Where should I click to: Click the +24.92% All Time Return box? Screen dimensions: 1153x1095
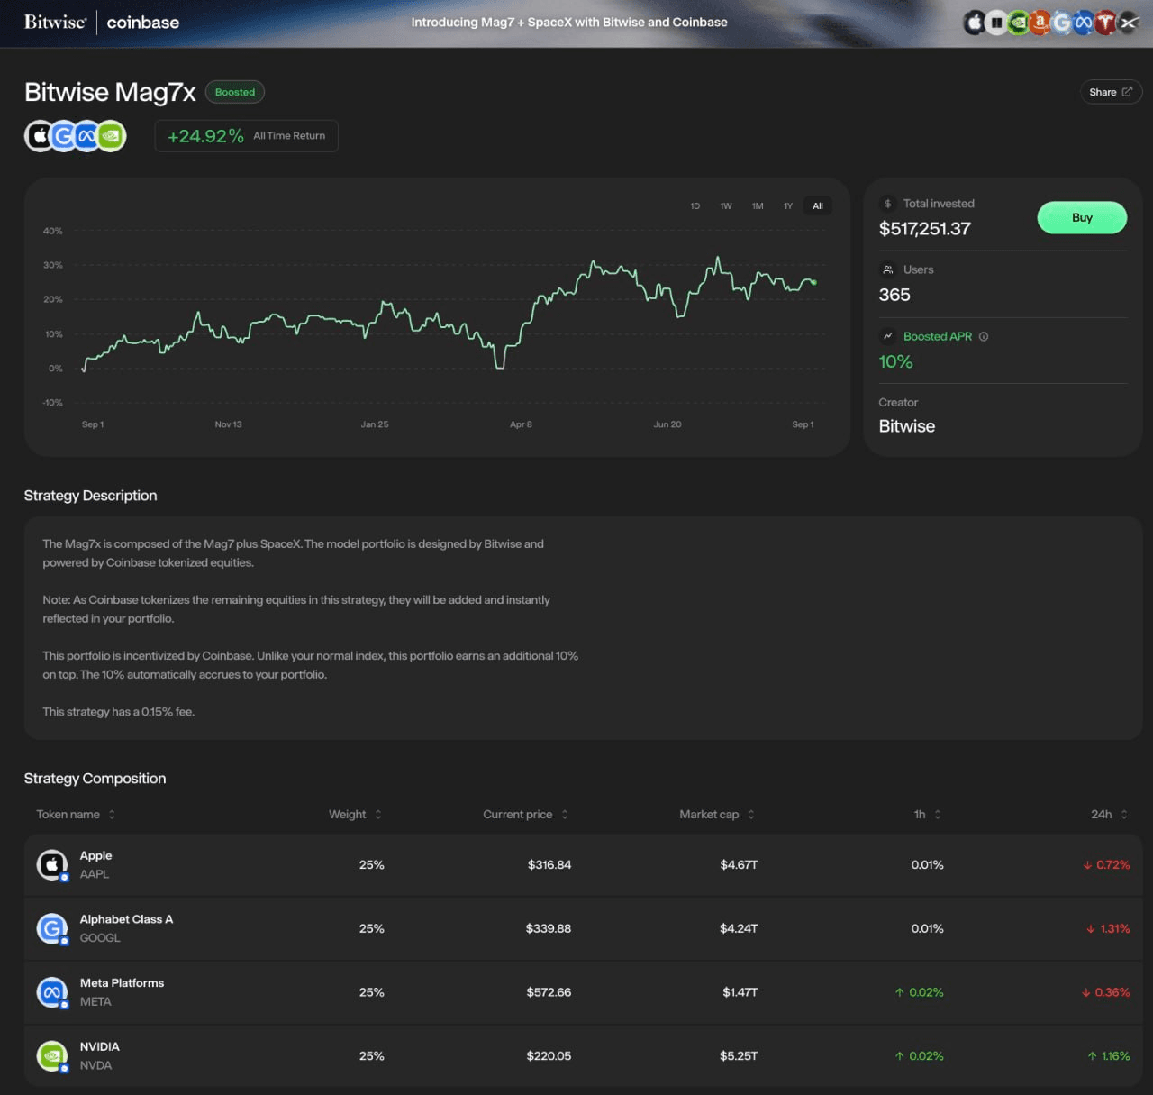247,136
